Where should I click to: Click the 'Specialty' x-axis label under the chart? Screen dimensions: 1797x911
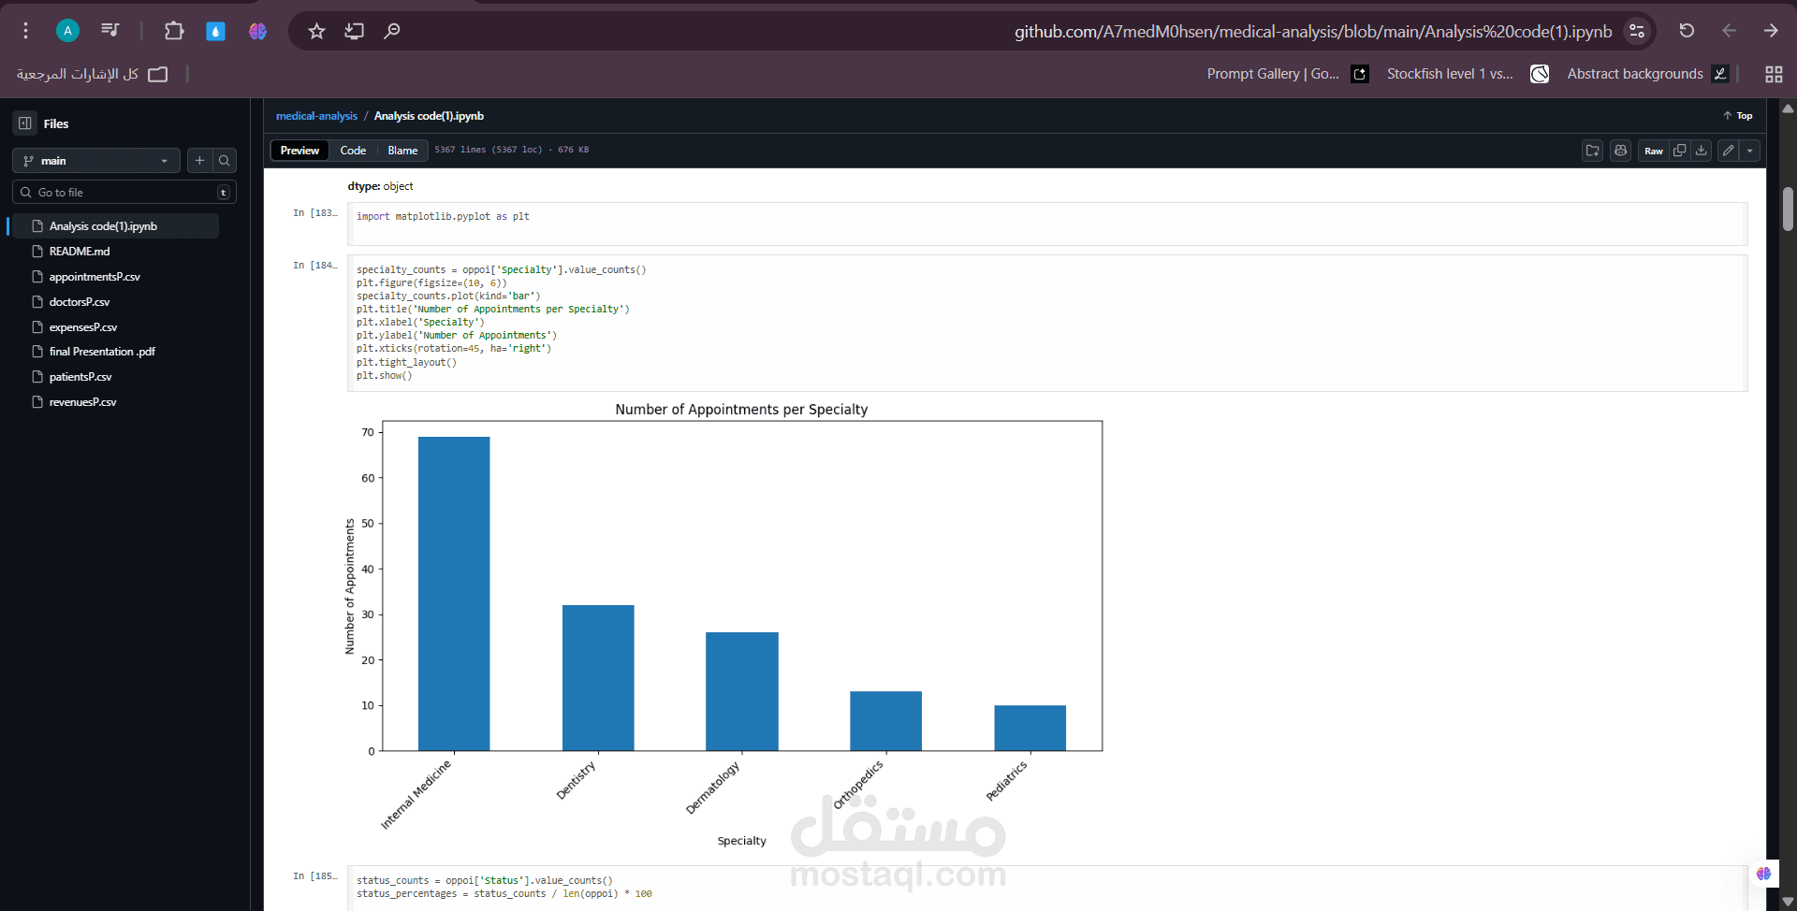741,841
